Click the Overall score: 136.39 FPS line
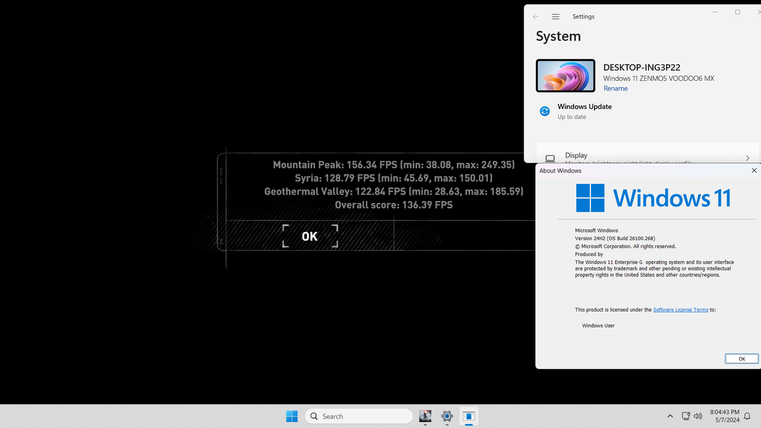Screen dimensions: 761x428 pyautogui.click(x=394, y=205)
